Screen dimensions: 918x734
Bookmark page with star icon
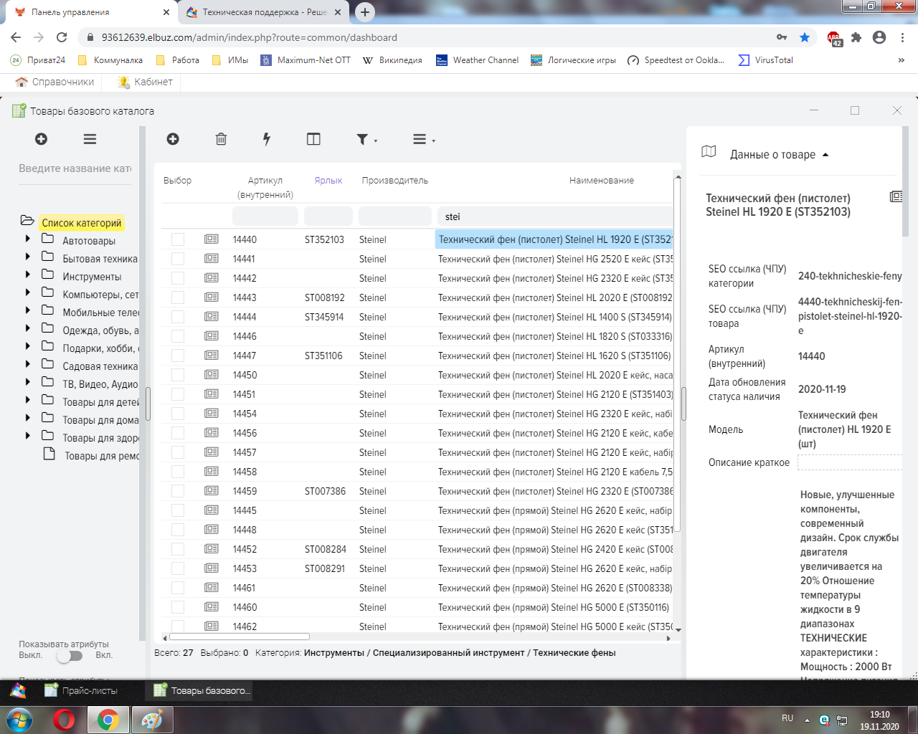coord(805,37)
